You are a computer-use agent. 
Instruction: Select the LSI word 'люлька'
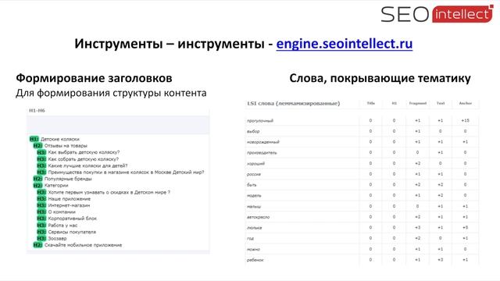255,228
